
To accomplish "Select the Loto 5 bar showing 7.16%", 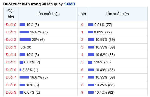I will coord(90,62).
